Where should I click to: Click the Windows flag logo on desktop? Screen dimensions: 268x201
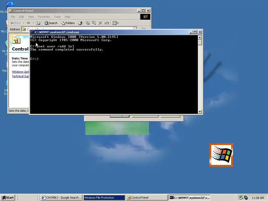pos(221,155)
